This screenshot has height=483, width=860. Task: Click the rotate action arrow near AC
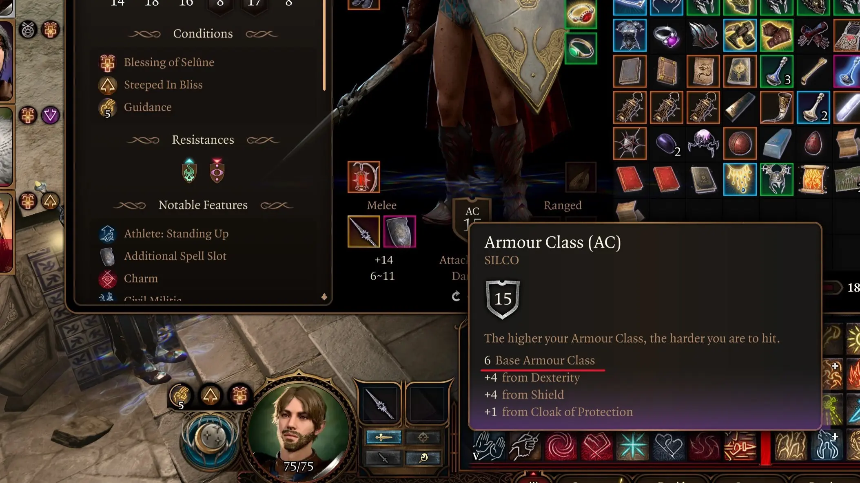(456, 296)
